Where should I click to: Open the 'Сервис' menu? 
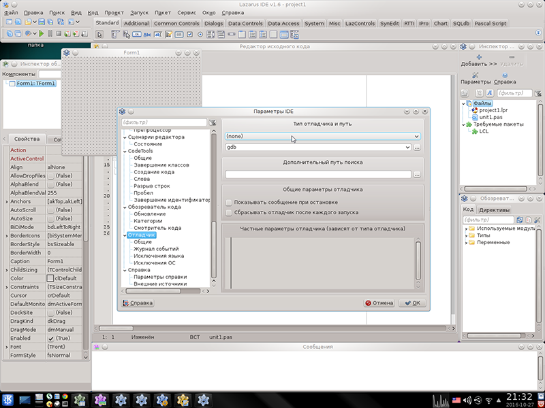[187, 13]
